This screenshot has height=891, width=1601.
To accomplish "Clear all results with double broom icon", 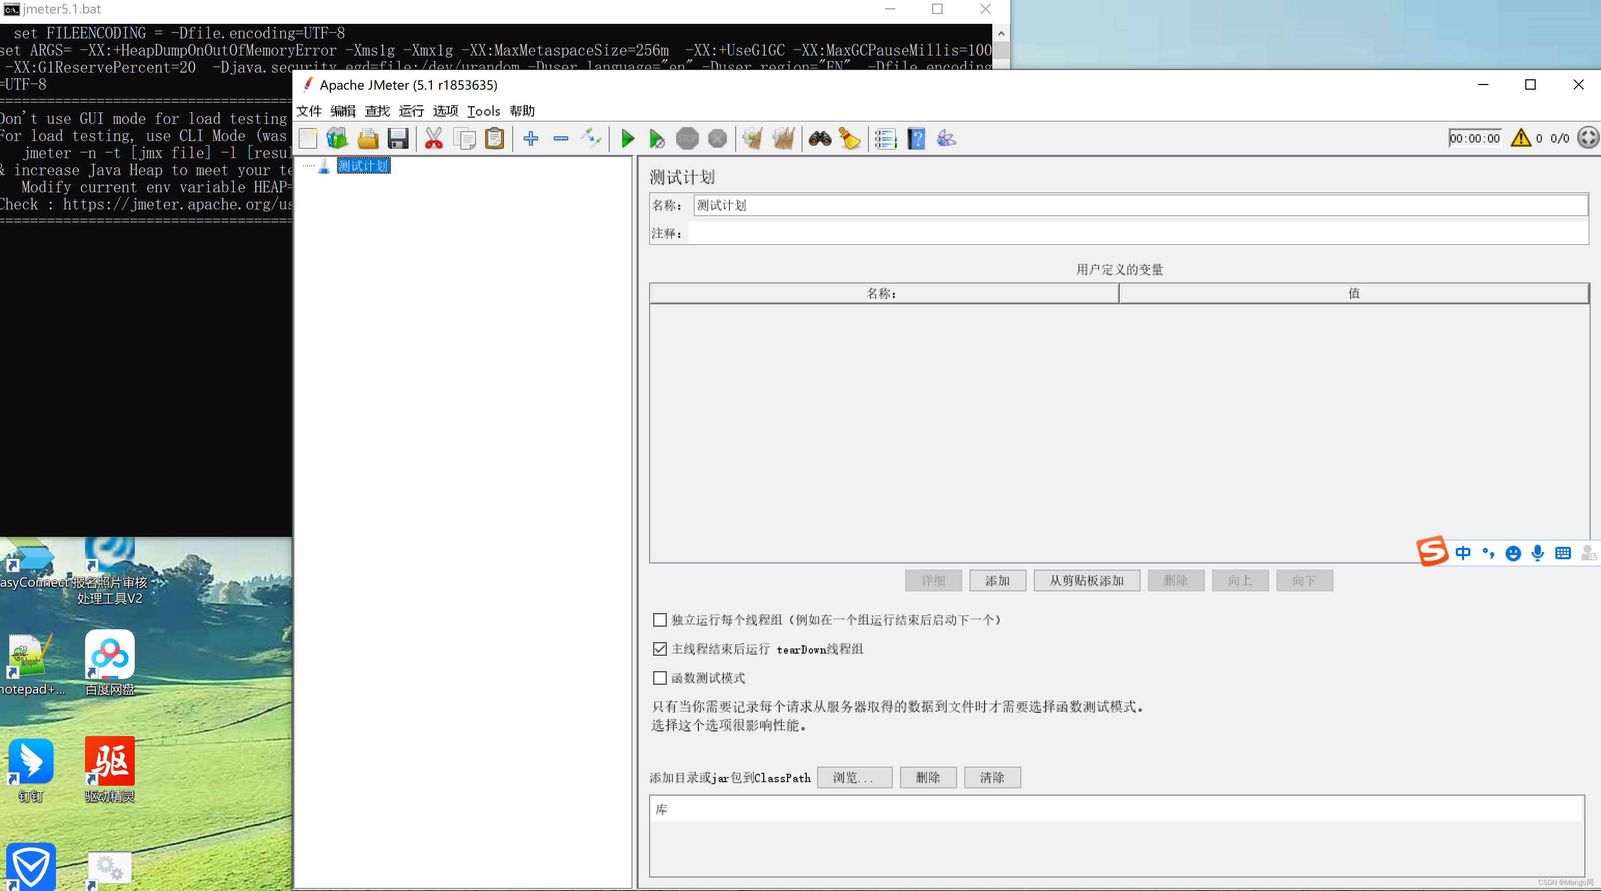I will click(x=784, y=138).
